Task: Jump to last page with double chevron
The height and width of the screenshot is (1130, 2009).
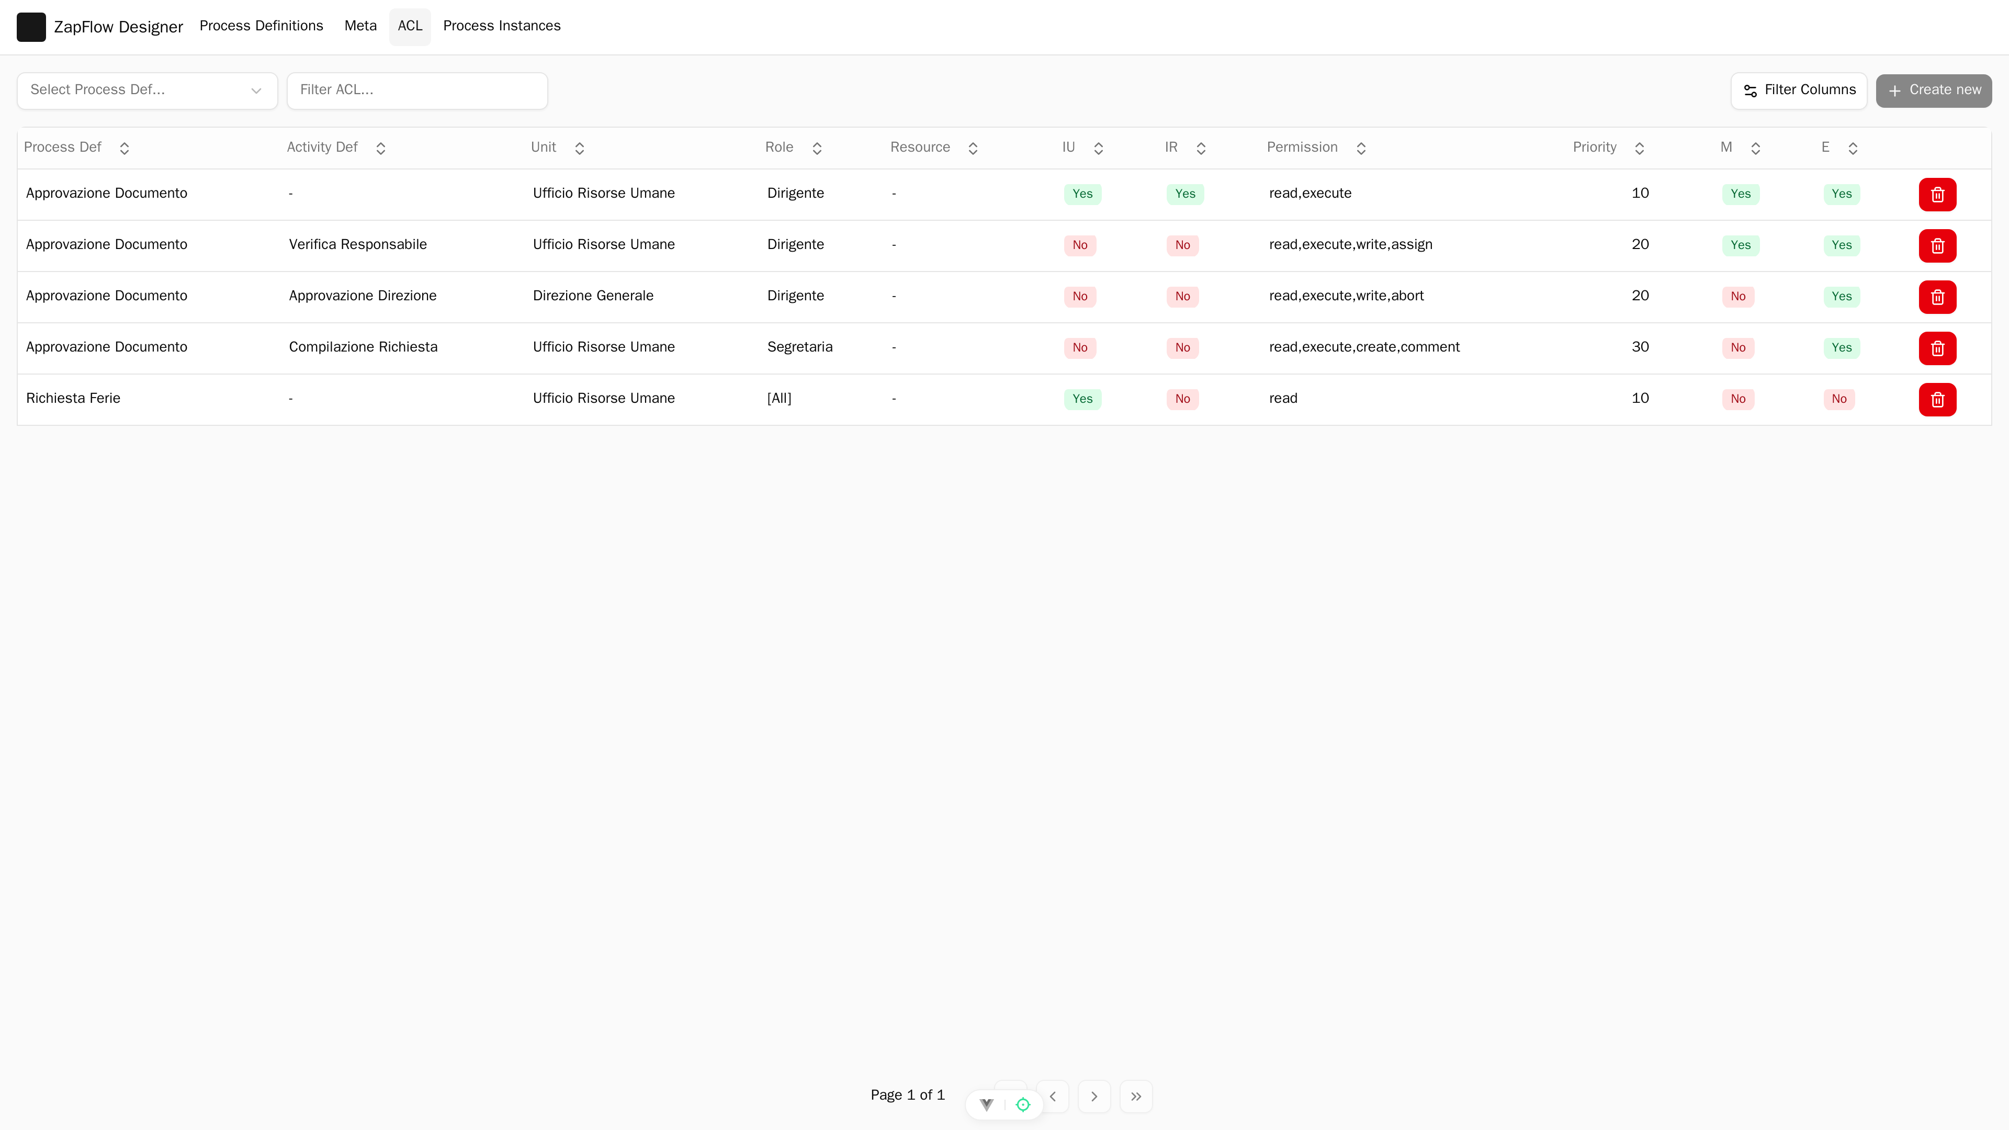Action: [x=1136, y=1095]
